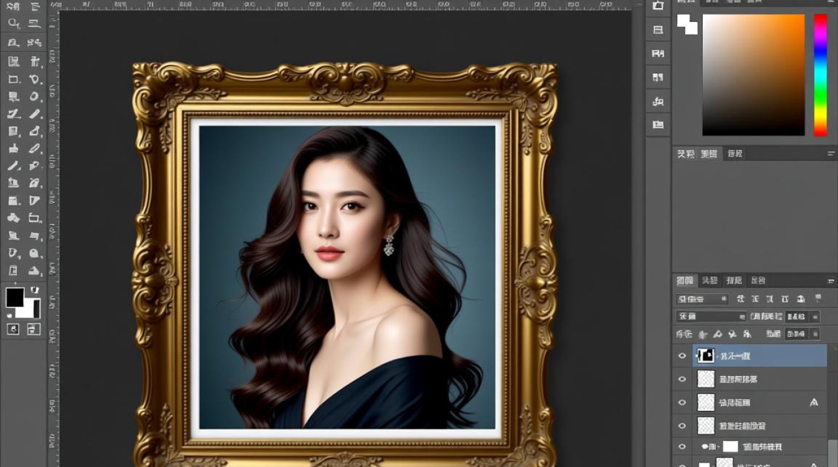This screenshot has width=838, height=467.
Task: Click the small swap colors icon above background swatch
Action: click(35, 290)
